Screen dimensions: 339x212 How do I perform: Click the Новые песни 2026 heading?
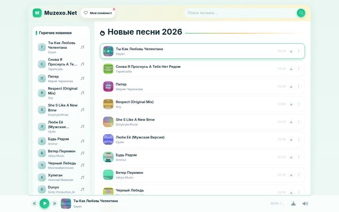(x=145, y=32)
